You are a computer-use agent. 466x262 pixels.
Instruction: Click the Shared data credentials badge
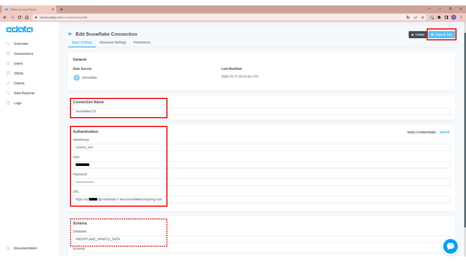click(445, 132)
